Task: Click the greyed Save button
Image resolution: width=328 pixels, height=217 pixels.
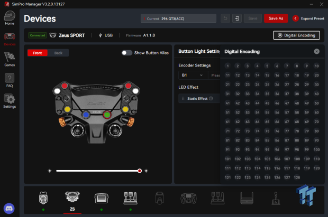Action: (x=253, y=18)
